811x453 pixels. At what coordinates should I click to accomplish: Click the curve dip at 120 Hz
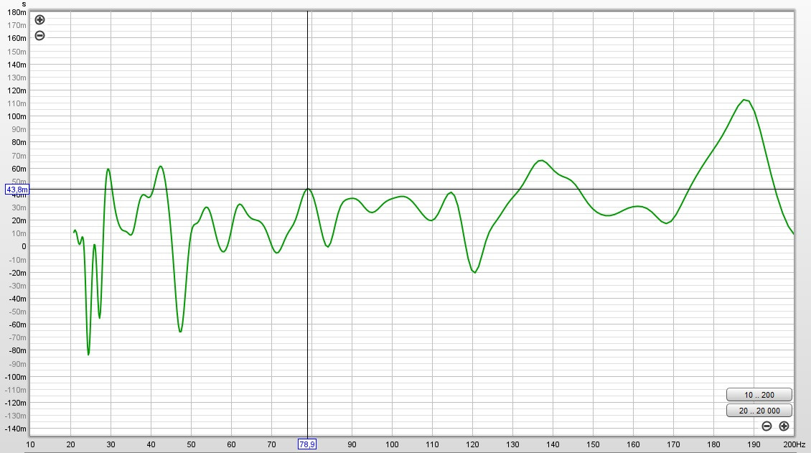tap(474, 273)
